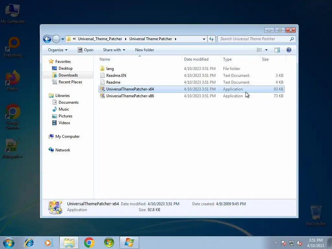Select the Readme.EN file icon
Viewport: 332px width, 249px height.
102,75
